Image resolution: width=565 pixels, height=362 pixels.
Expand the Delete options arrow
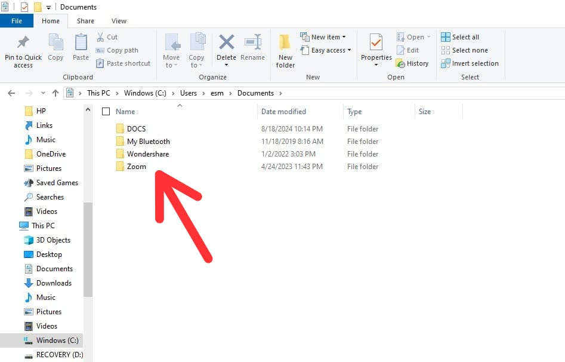click(x=226, y=65)
